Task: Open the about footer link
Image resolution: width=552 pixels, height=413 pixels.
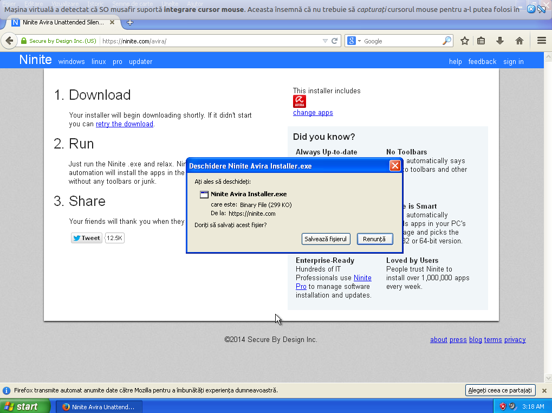Action: (438, 340)
